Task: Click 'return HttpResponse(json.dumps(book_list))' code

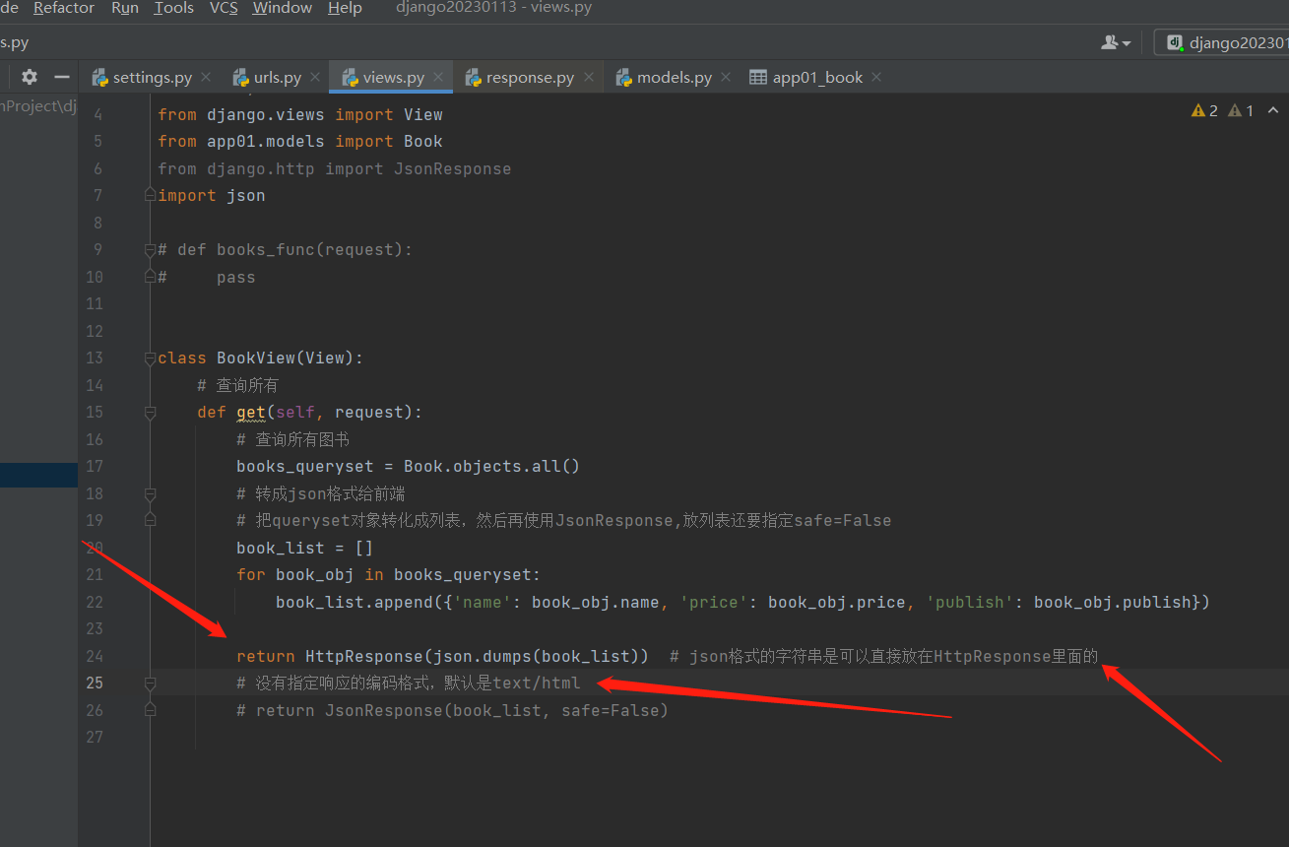Action: point(443,656)
